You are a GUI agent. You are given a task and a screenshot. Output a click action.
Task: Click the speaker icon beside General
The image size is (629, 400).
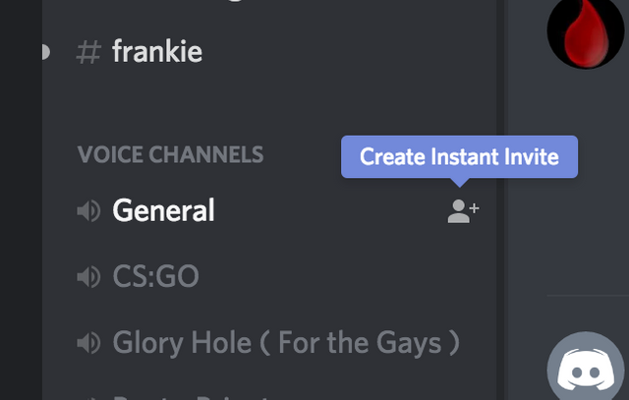[88, 210]
